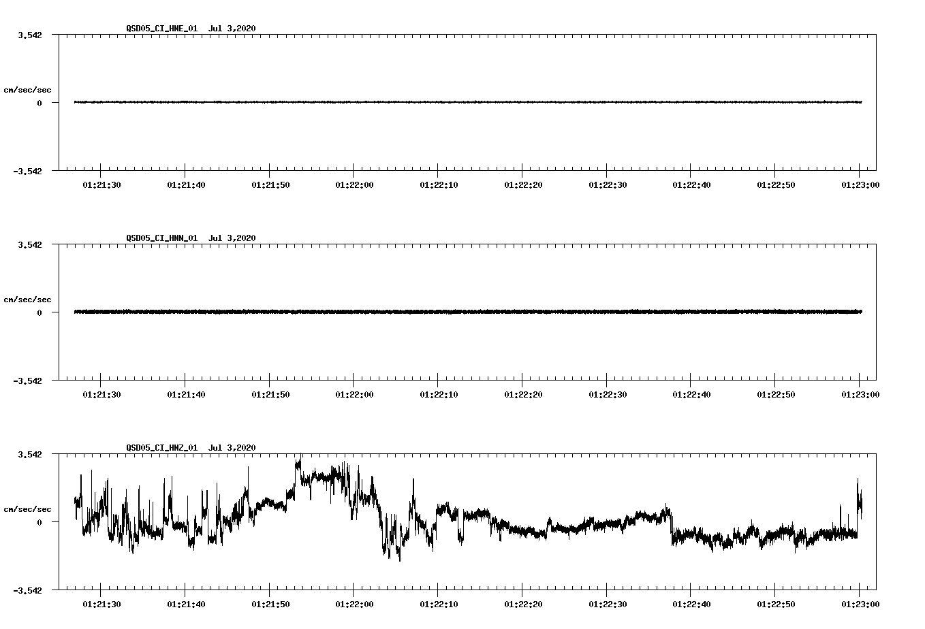Click the cm/sec/sec unit label on HNZ plot
This screenshot has height=629, width=925.
27,509
